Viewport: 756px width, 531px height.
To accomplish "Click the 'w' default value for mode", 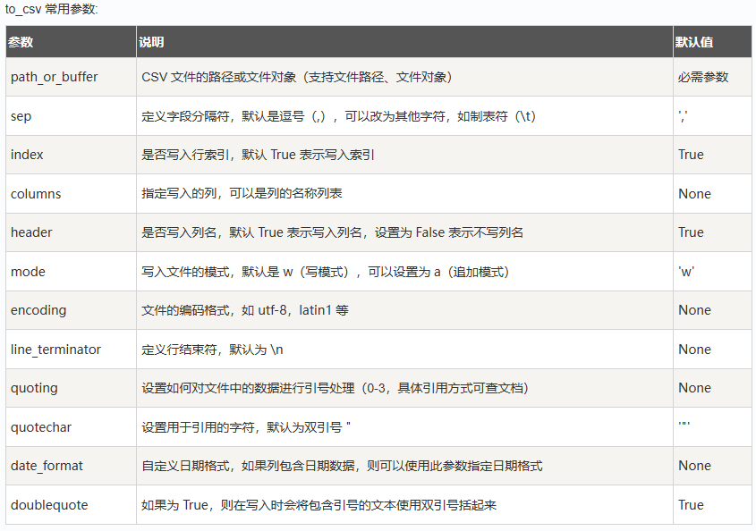I will [x=686, y=272].
